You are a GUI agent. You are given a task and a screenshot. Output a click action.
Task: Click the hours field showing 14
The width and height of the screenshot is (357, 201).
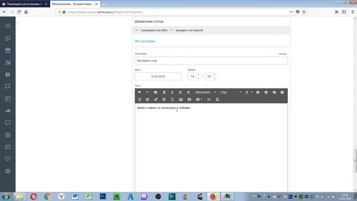coord(192,76)
